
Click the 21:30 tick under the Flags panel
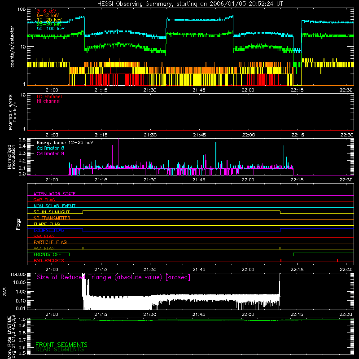coord(150,270)
